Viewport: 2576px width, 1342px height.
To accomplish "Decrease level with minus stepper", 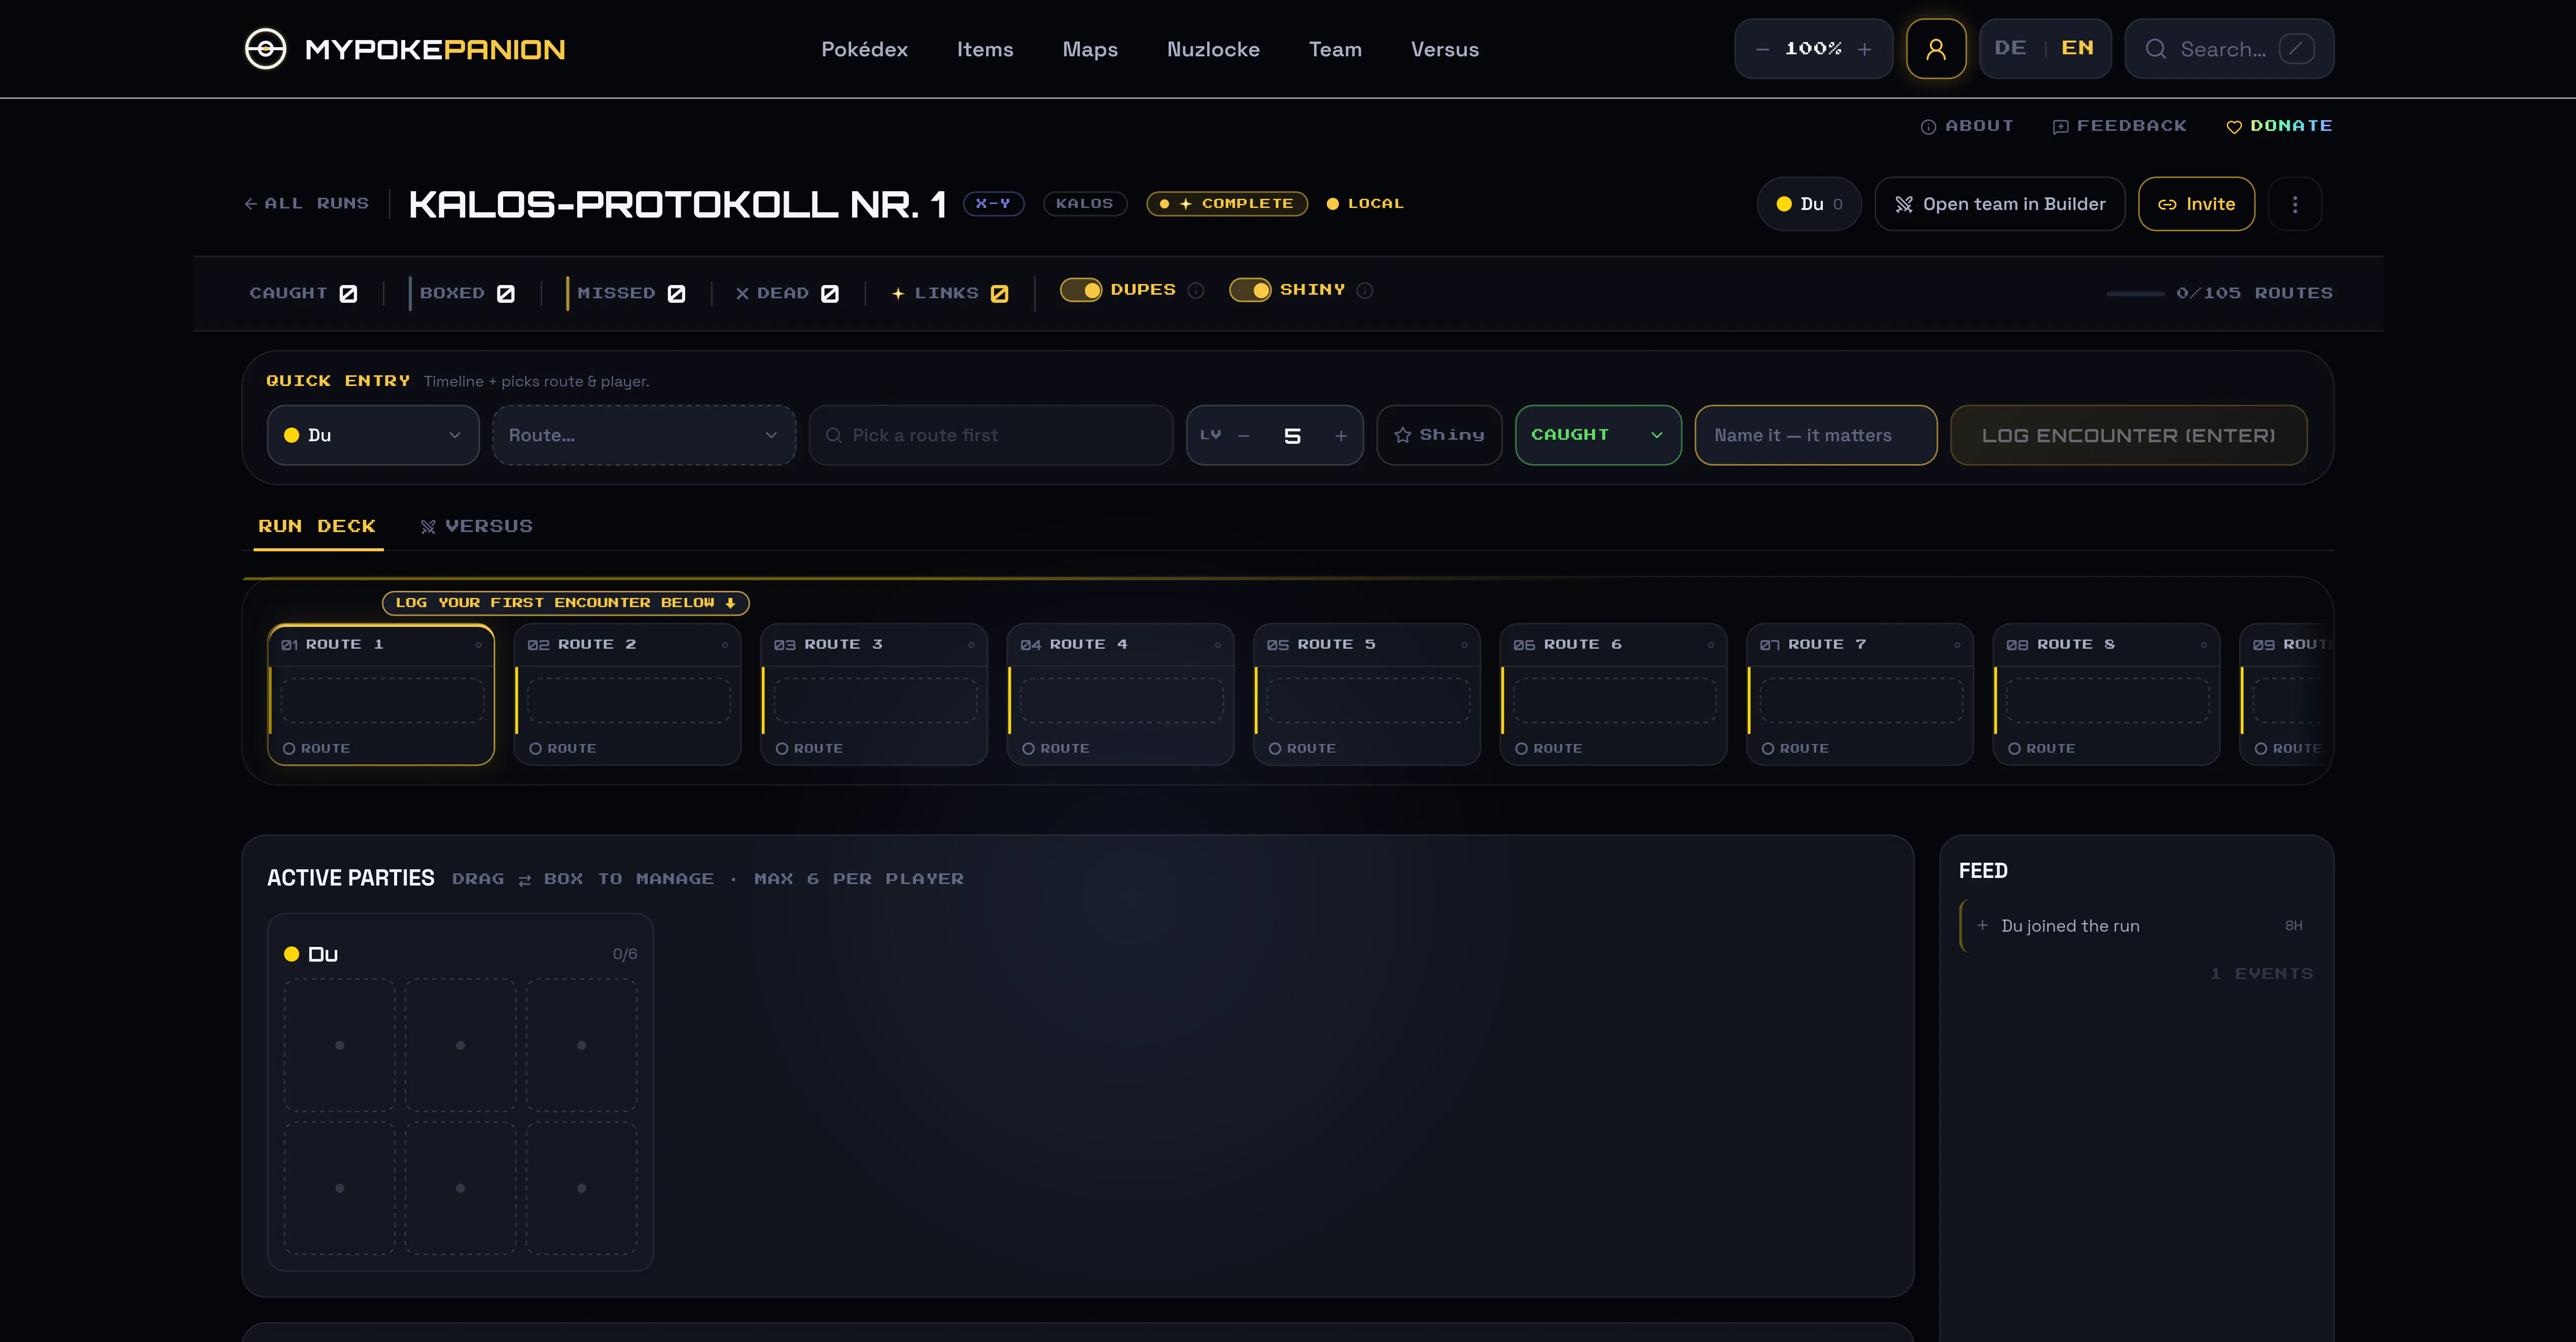I will (x=1244, y=436).
